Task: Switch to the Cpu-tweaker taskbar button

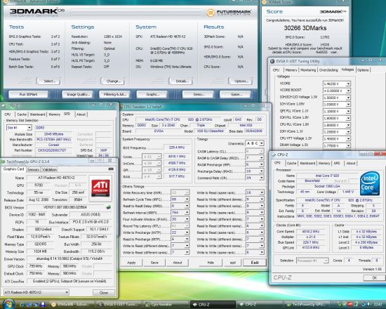Action: click(x=166, y=305)
